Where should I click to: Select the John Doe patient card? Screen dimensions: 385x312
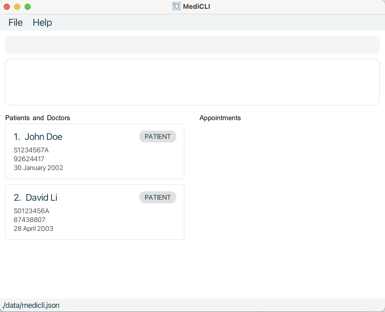coord(95,151)
